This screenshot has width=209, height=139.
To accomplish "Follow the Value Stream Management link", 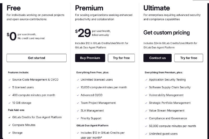I will click(x=167, y=111).
